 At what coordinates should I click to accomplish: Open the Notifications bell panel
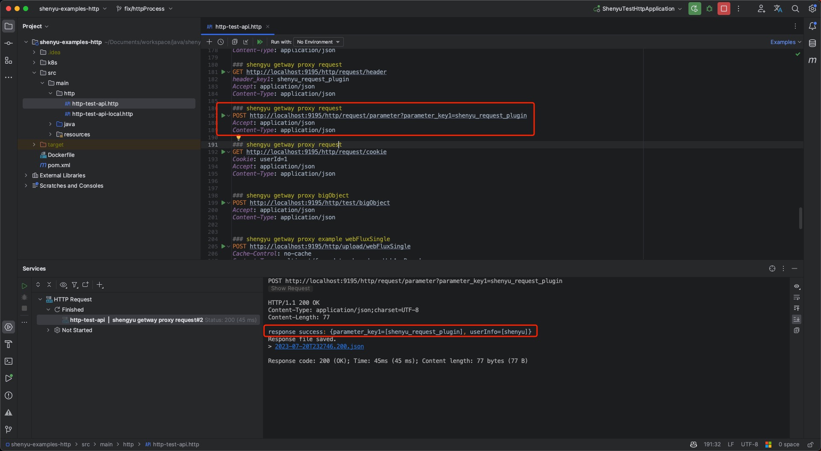pos(812,26)
